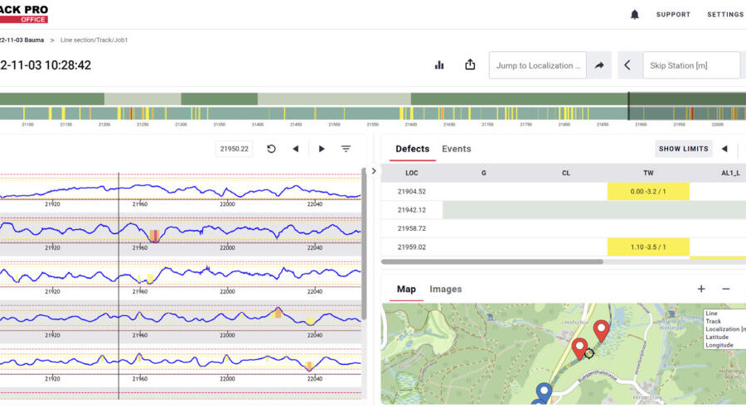Click the SHOW LIMITS button

click(x=683, y=149)
